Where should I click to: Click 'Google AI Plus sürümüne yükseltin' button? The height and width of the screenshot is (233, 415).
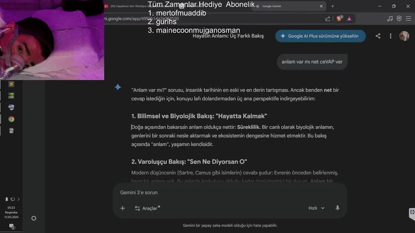(320, 36)
